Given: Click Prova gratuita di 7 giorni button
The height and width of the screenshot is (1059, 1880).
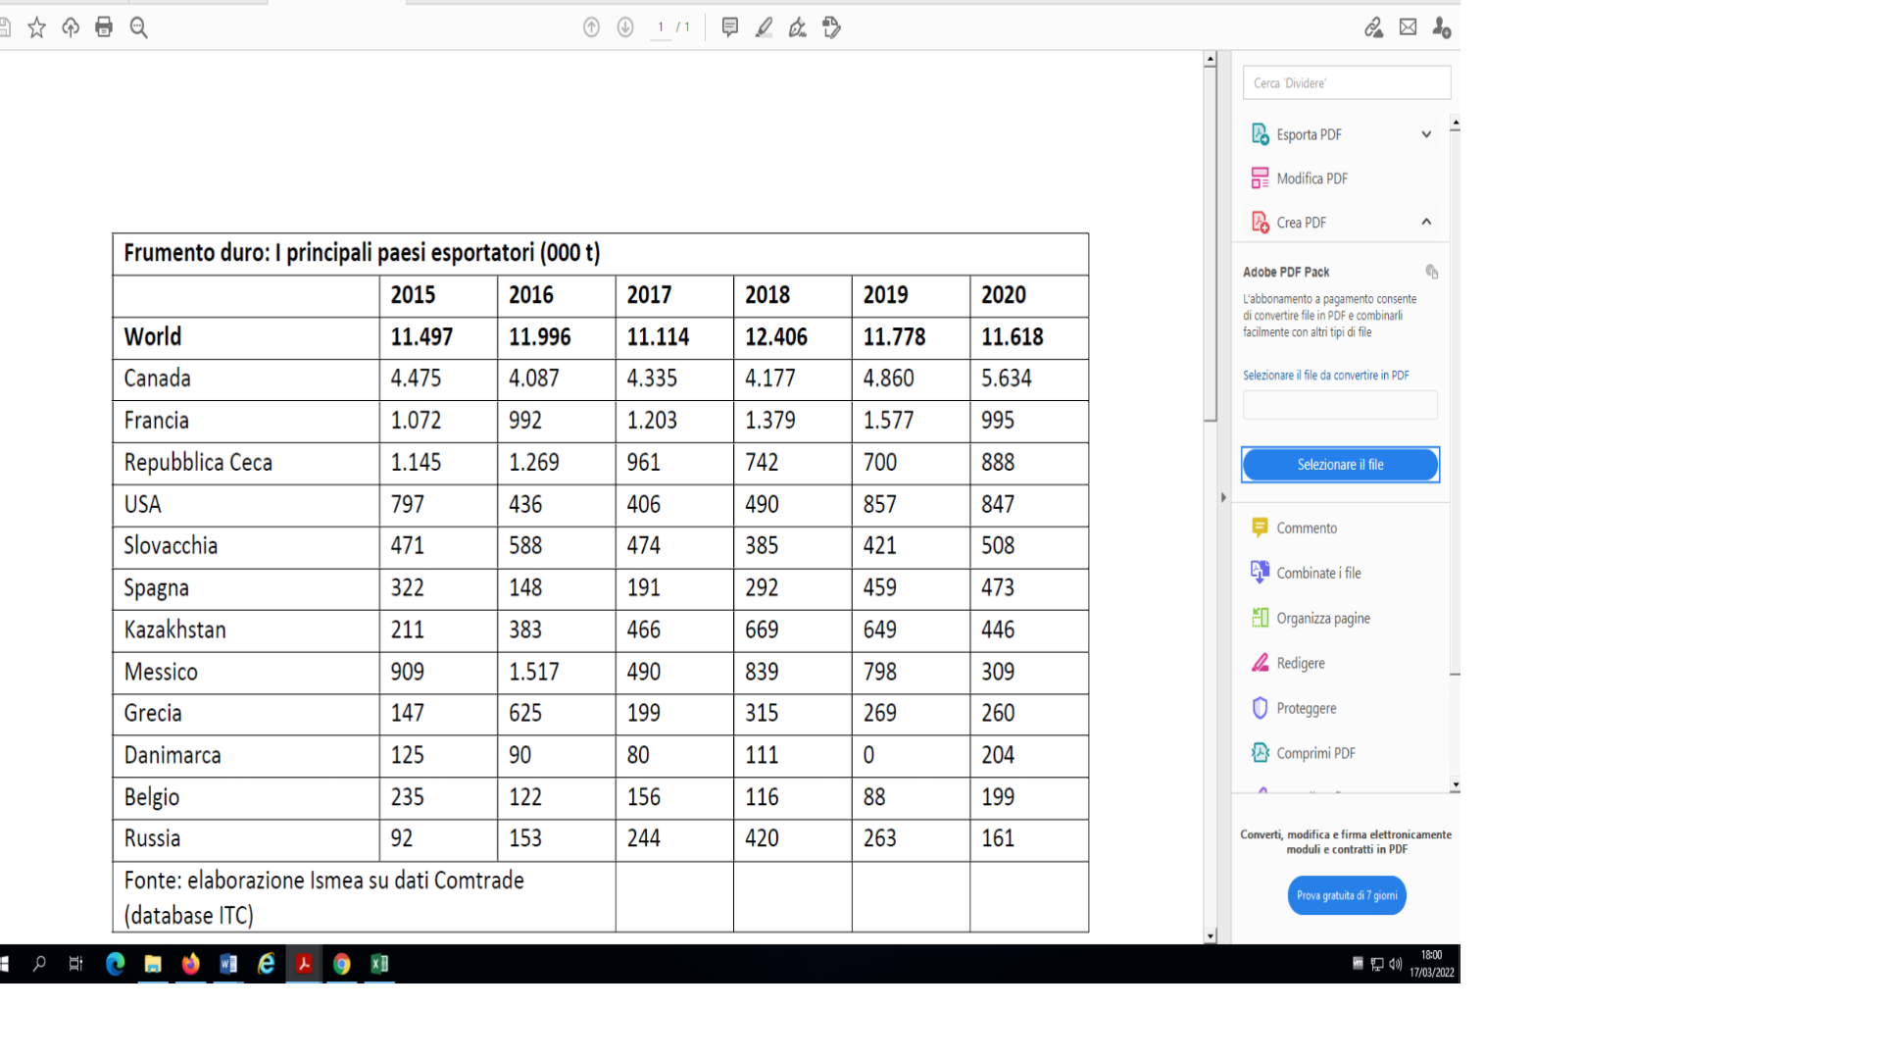Looking at the screenshot, I should tap(1347, 895).
